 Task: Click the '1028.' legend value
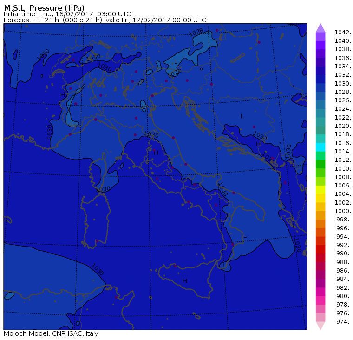(x=343, y=92)
